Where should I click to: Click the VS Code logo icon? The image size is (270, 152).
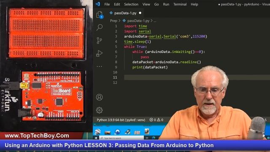pos(98,4)
